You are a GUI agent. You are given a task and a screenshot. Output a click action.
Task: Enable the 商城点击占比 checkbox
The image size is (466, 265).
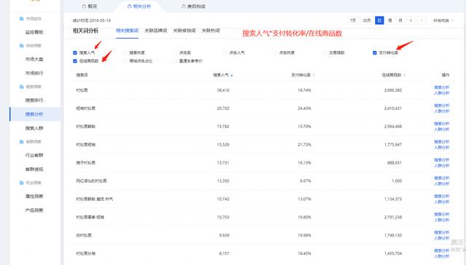pyautogui.click(x=125, y=61)
